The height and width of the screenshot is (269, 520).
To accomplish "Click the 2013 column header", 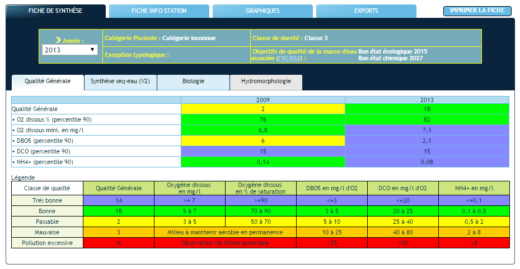I will click(427, 100).
